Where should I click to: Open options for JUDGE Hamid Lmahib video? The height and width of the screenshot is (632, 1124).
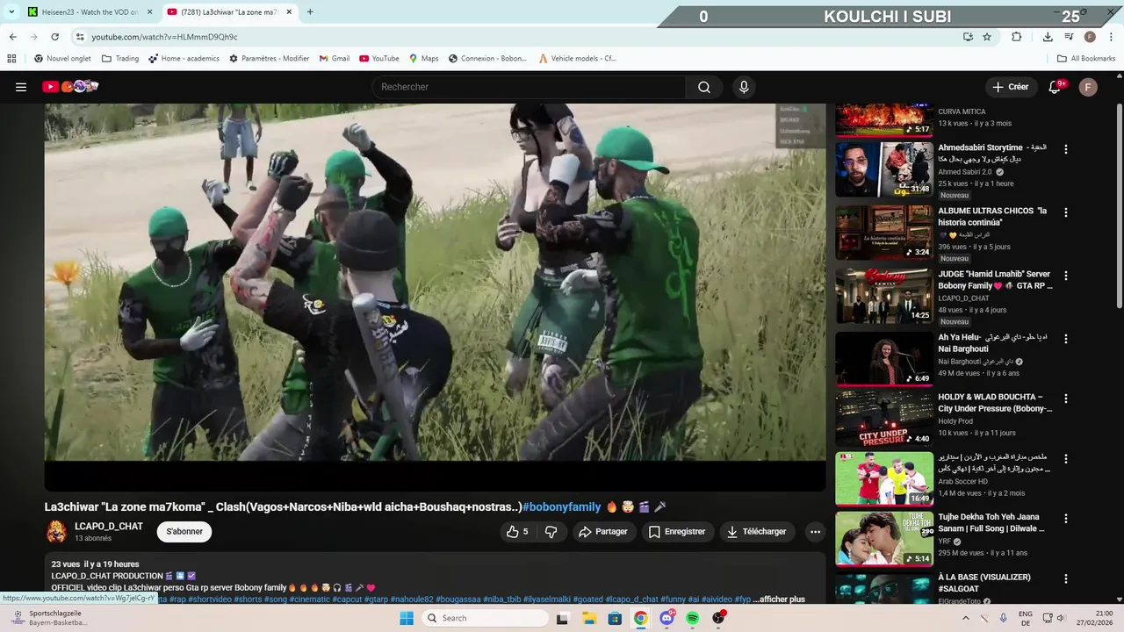click(x=1066, y=276)
